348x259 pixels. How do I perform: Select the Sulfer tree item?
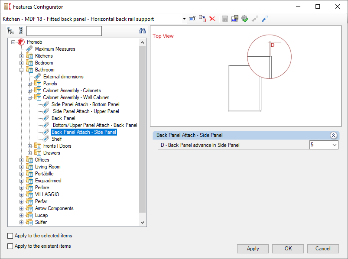(41, 222)
